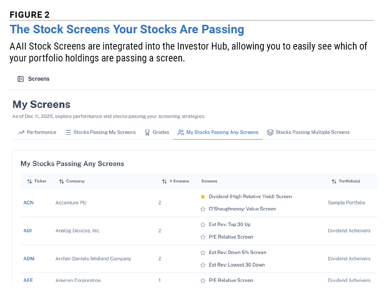Favorite O'Shaughnessy: Value Screen star
This screenshot has height=293, width=386.
(x=203, y=209)
